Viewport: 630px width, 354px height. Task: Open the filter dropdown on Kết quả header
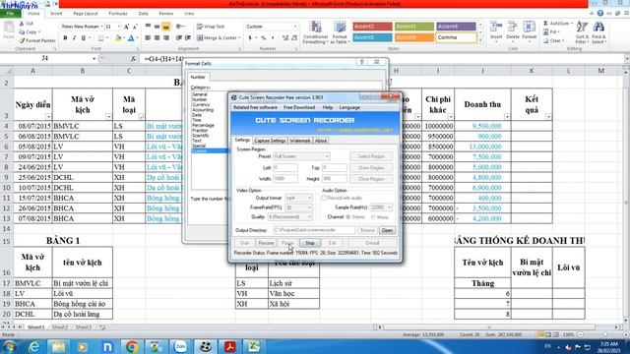coord(548,117)
